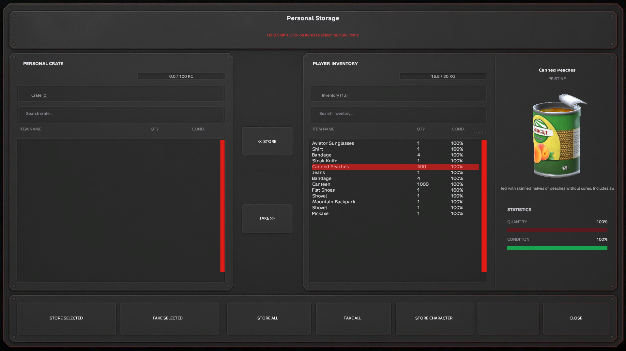The width and height of the screenshot is (626, 351).
Task: Select the Jeans item
Action: point(395,172)
